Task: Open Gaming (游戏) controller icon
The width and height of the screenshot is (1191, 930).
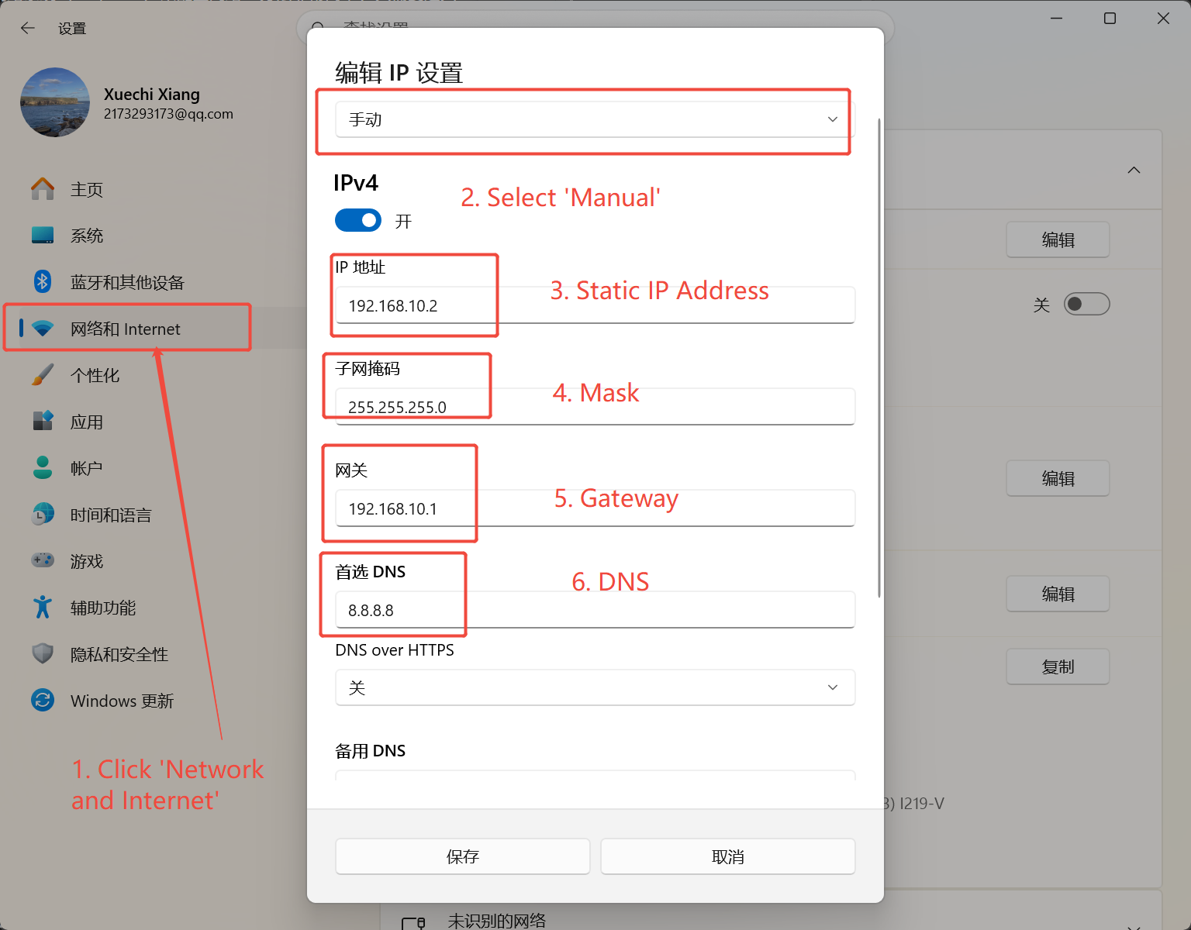Action: (x=43, y=560)
